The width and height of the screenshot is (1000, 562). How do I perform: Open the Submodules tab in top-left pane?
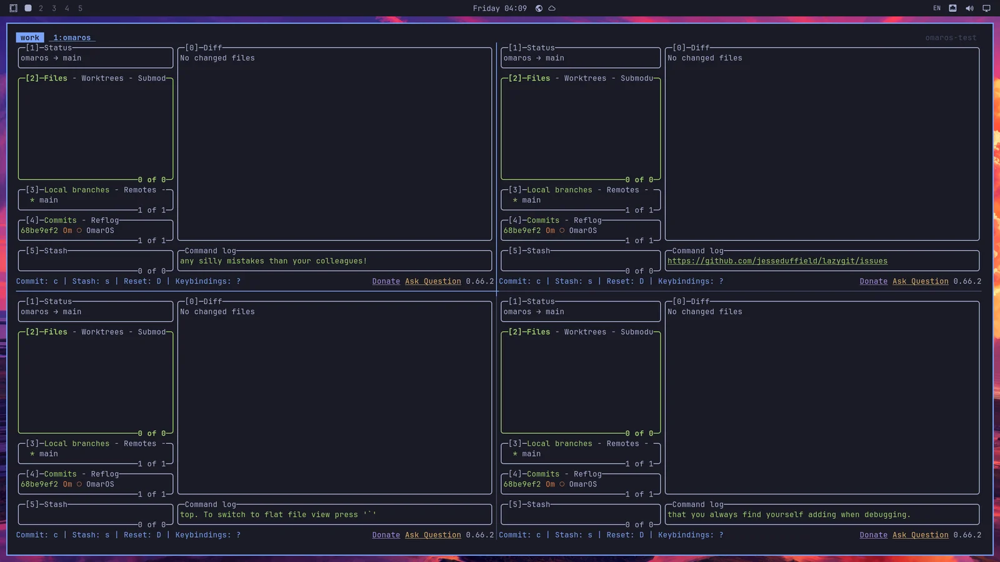(x=152, y=78)
